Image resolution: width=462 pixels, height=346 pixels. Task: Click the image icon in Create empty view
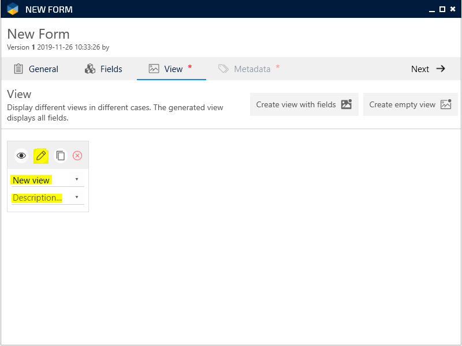pos(445,104)
